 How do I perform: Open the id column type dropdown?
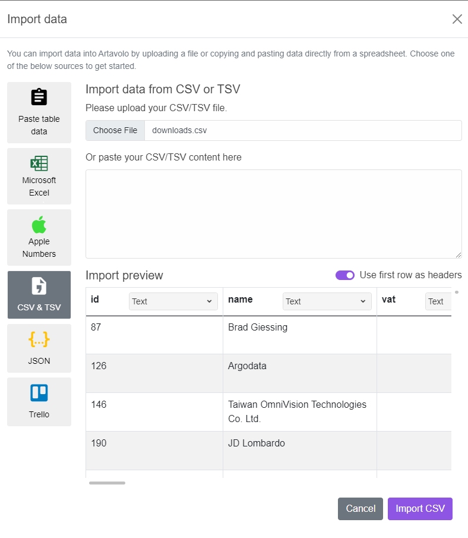pos(173,301)
